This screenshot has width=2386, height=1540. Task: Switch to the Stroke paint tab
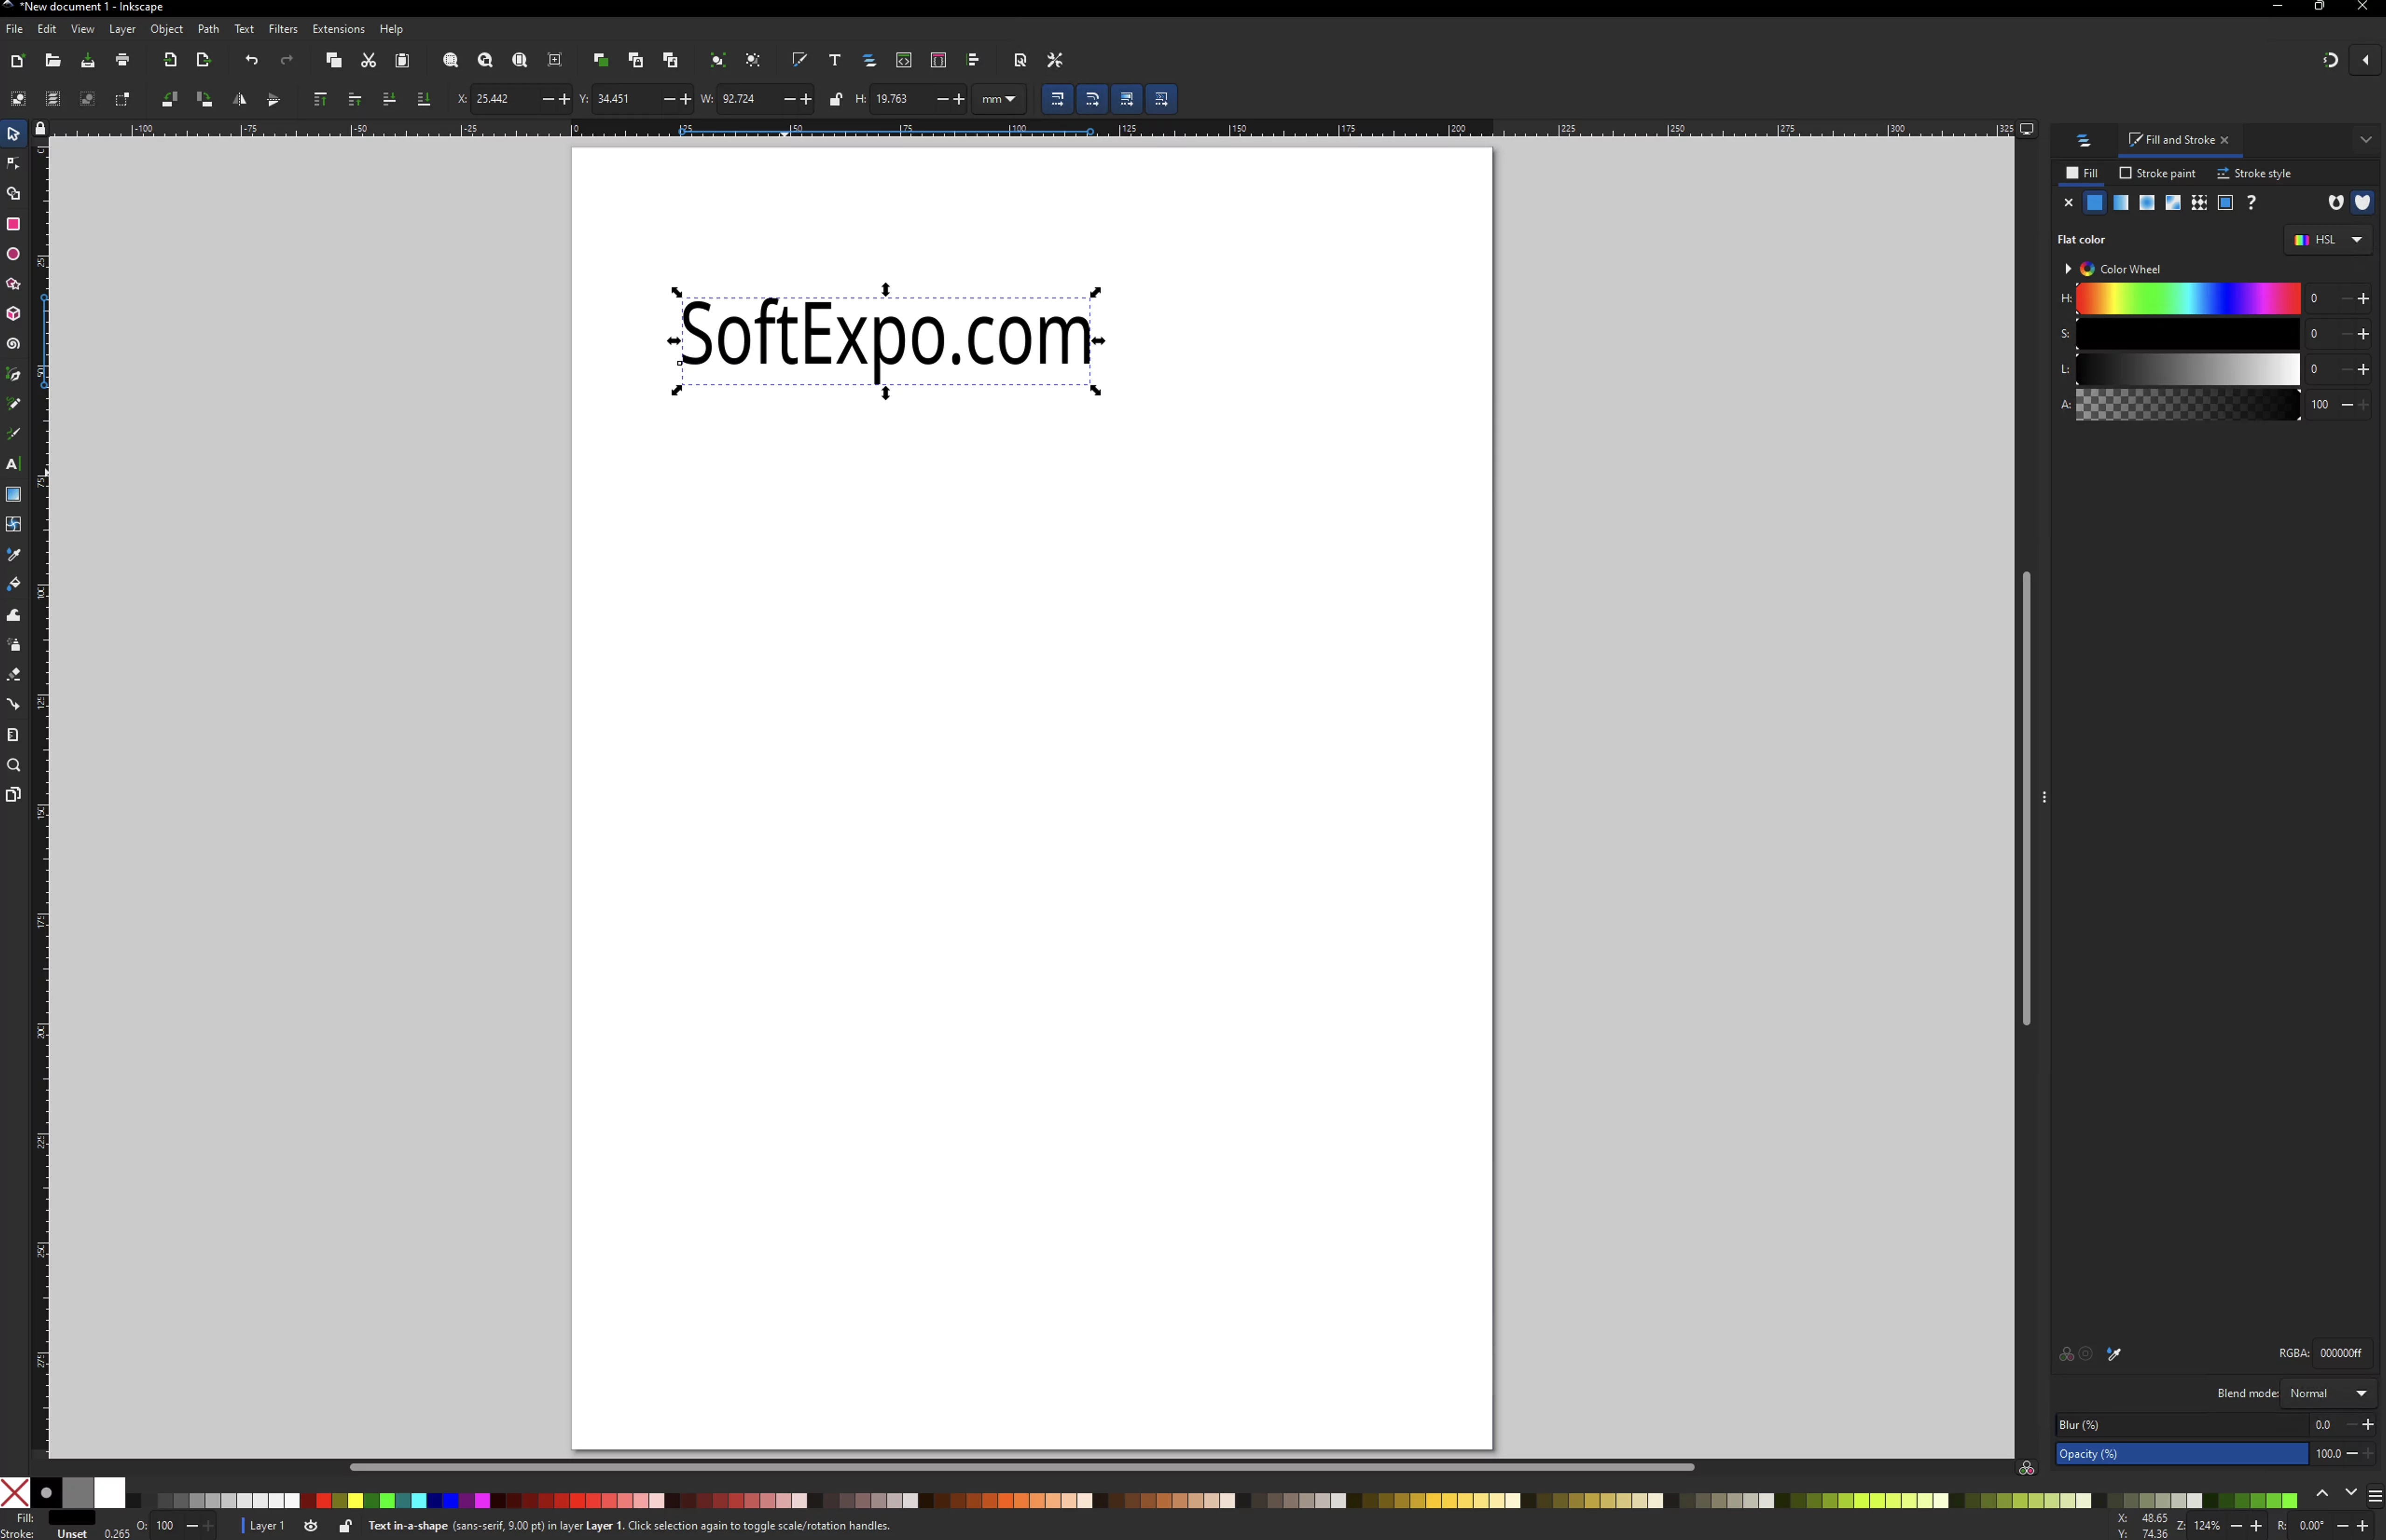point(2156,173)
